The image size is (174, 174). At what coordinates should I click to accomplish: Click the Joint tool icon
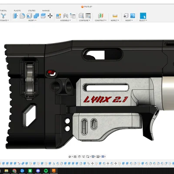[x=66, y=16]
